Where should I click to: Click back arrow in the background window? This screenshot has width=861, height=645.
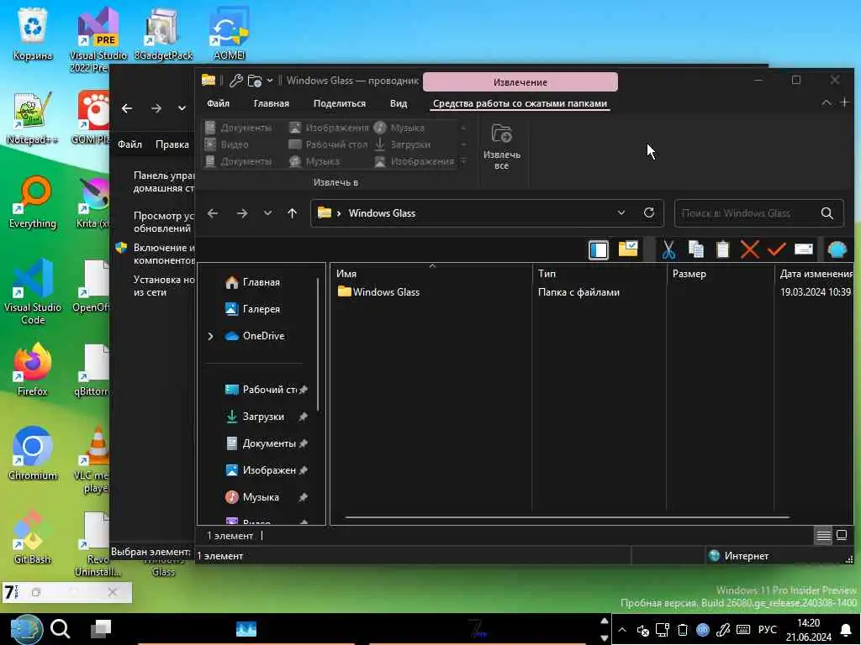pos(127,108)
